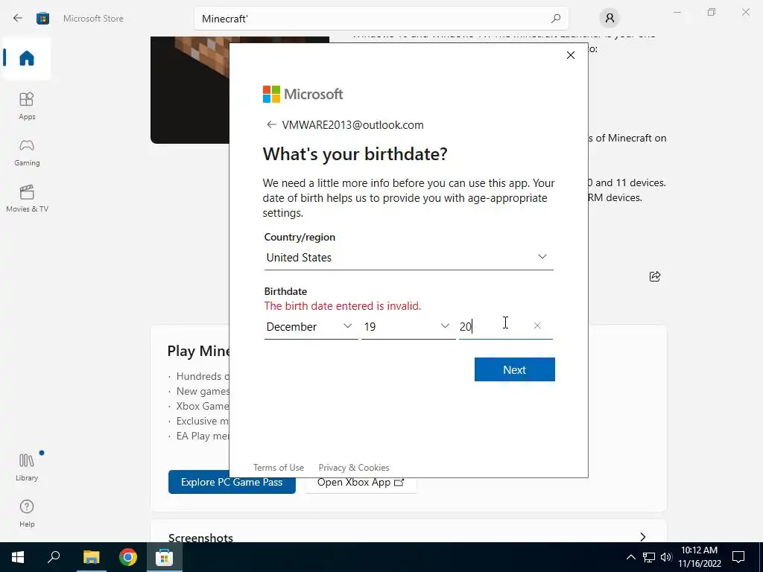Click the Microsoft Store logo icon
This screenshot has height=572, width=763.
42,18
